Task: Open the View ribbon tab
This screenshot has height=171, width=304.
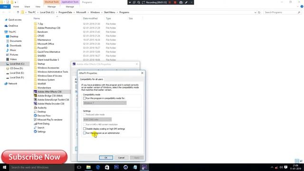Action: 38,7
